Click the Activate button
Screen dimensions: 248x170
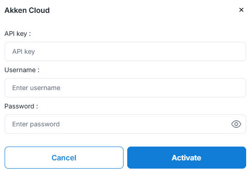187,158
